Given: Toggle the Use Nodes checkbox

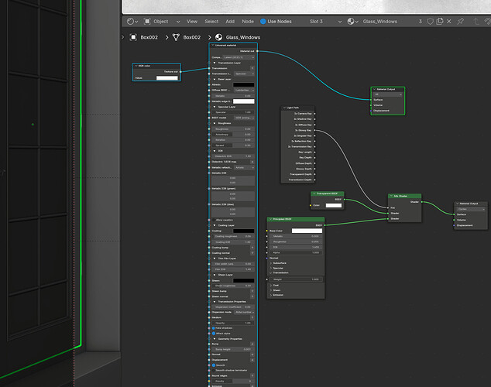Looking at the screenshot, I should click(x=263, y=21).
